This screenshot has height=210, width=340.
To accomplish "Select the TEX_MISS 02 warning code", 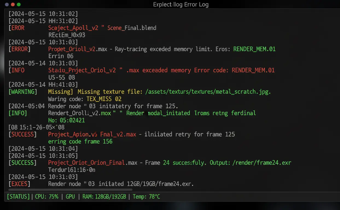I will coord(104,99).
